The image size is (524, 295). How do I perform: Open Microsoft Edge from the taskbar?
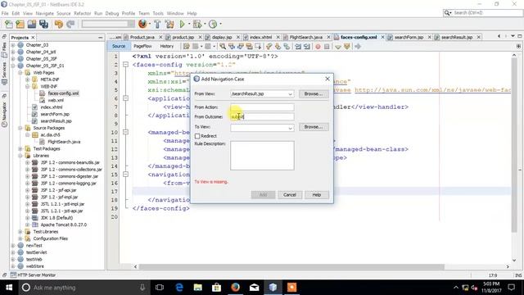(x=179, y=288)
